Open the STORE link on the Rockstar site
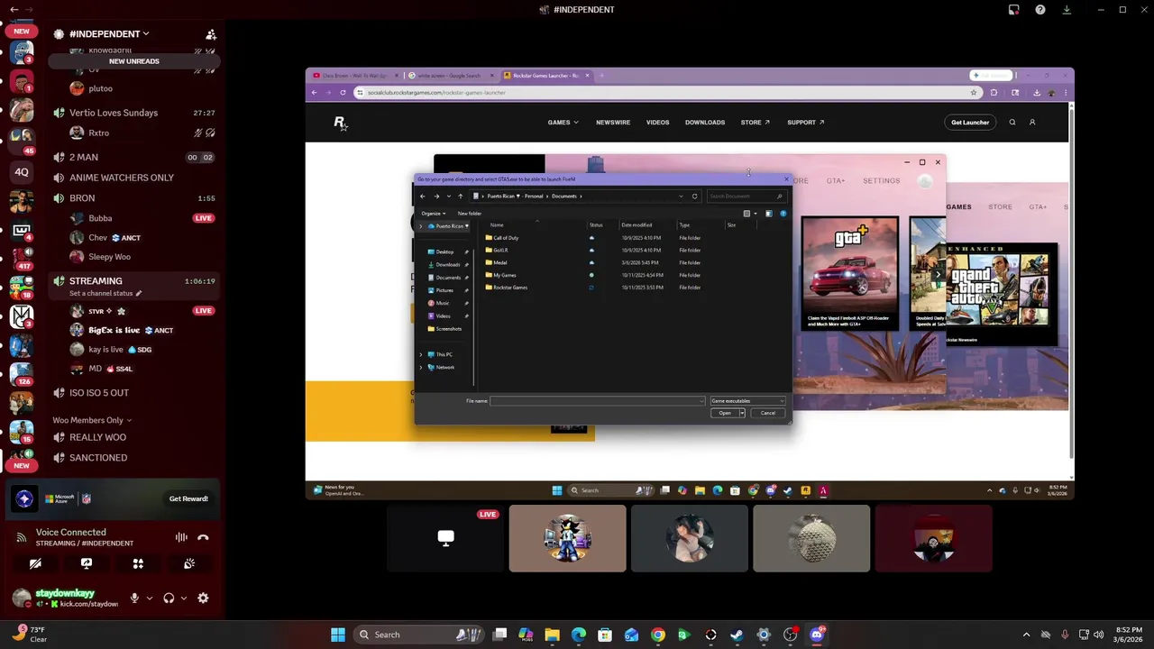 756,123
